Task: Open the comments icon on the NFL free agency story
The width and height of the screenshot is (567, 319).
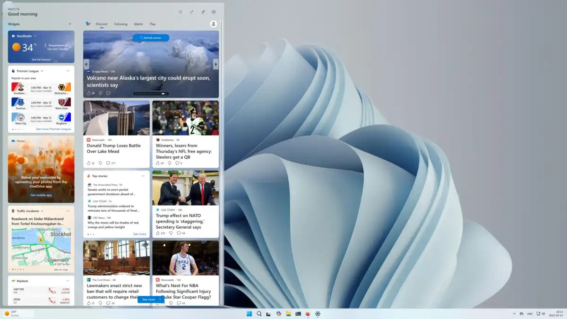Action: (177, 163)
